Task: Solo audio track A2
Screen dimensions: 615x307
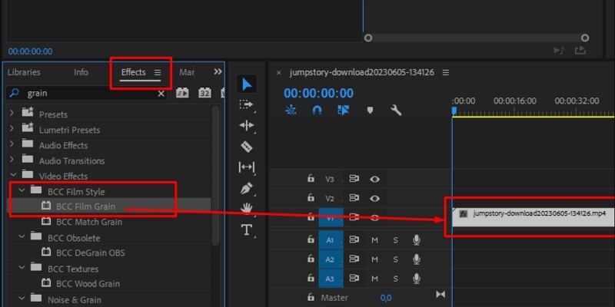Action: [396, 259]
